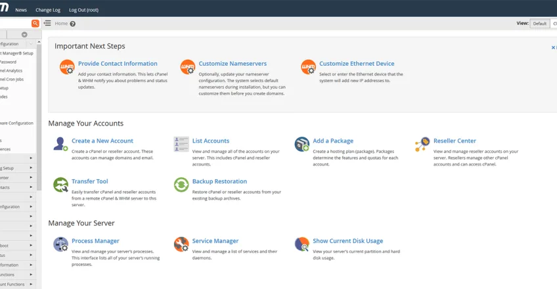
Task: Click the Home breadcrumb
Action: (x=61, y=24)
